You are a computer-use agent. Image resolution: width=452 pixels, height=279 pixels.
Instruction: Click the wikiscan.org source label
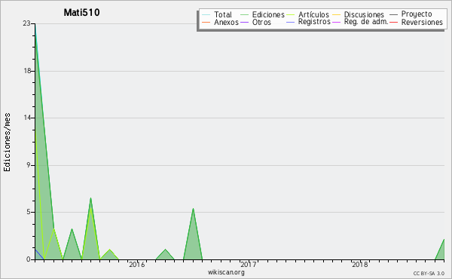[x=226, y=272]
